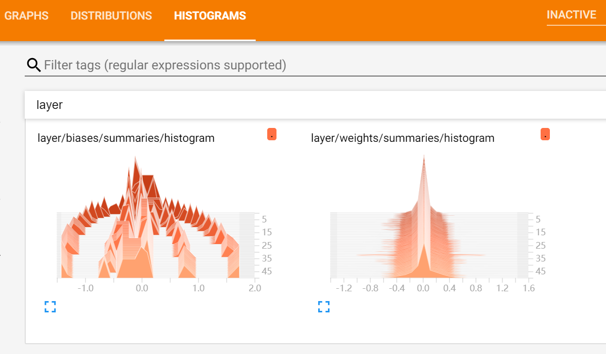
Task: Select the HISTOGRAMS tab
Action: [x=210, y=16]
